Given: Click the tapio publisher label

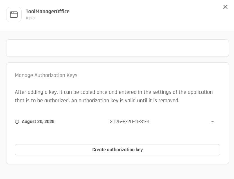Looking at the screenshot, I should click(30, 18).
